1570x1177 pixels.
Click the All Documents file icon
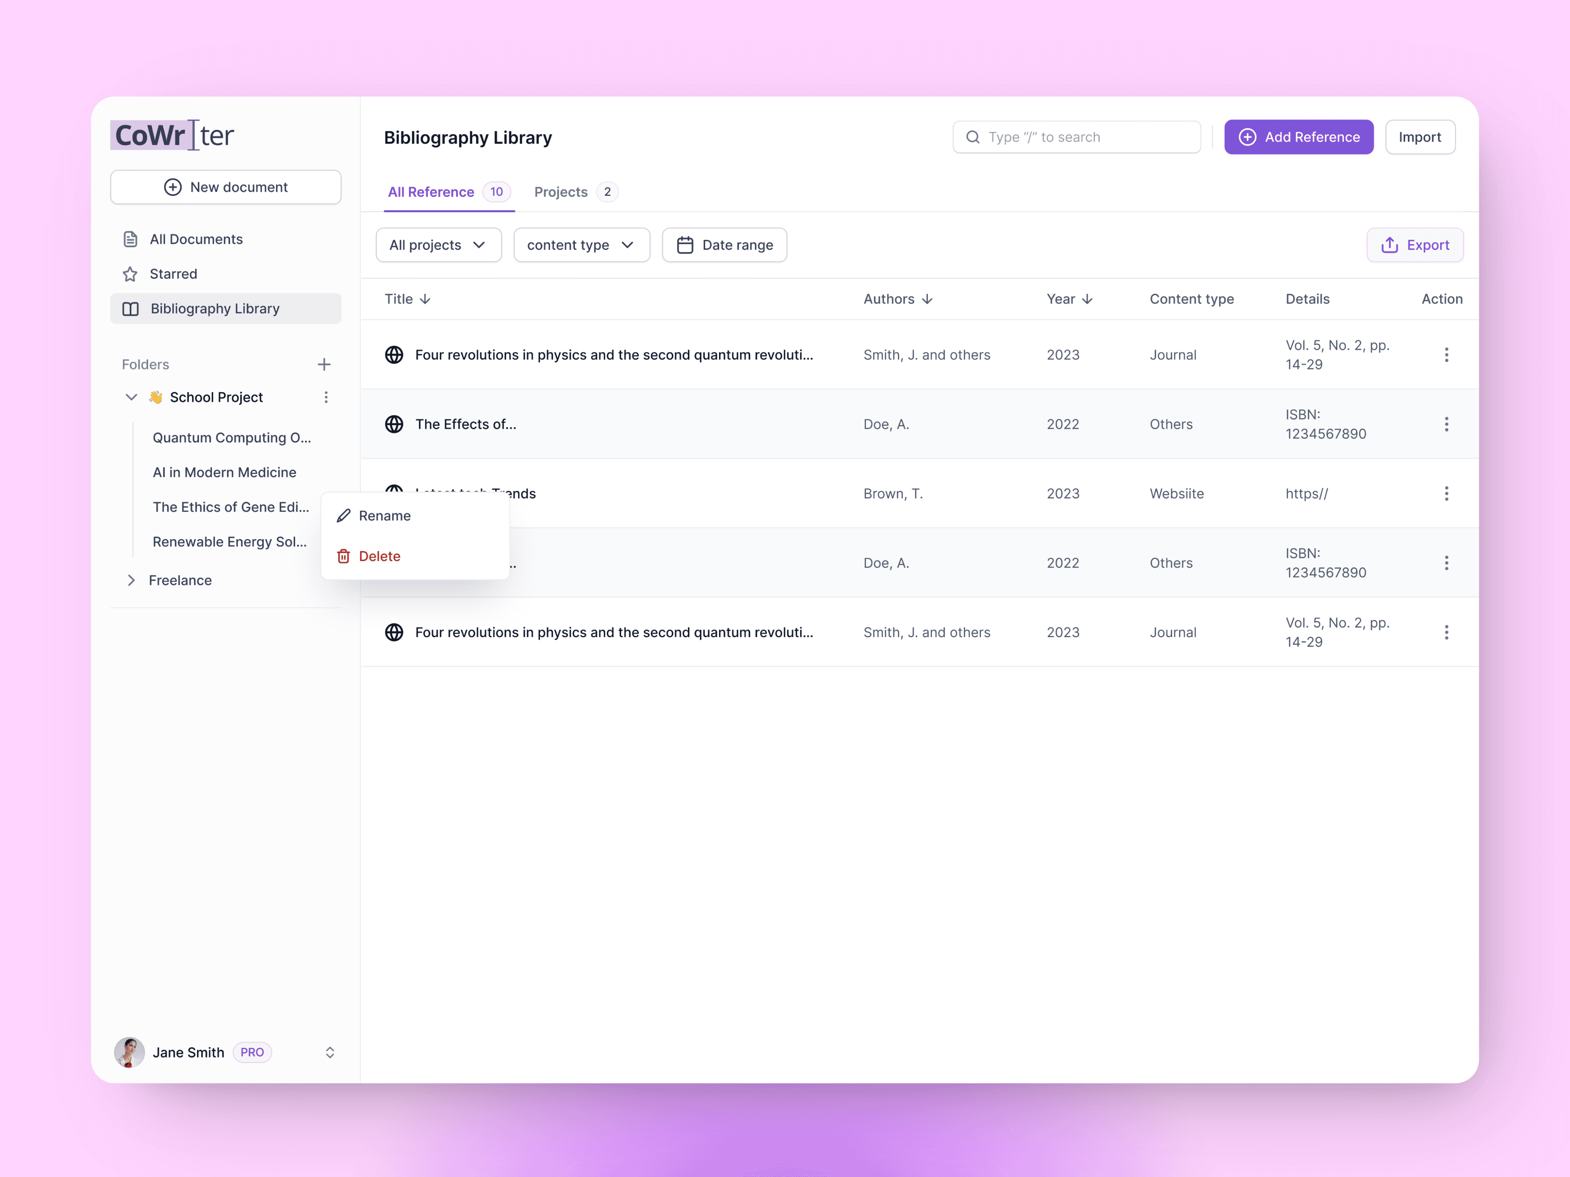(x=131, y=239)
